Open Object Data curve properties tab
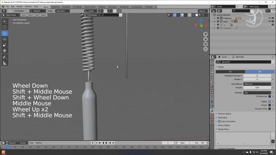 [212, 111]
